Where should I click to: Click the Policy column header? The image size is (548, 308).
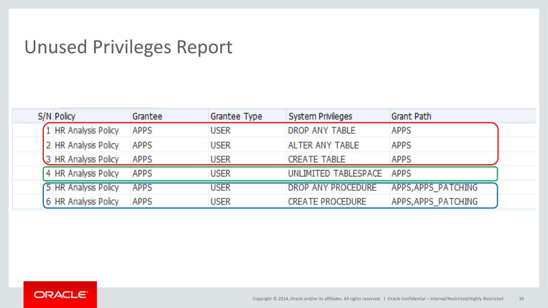tap(65, 116)
